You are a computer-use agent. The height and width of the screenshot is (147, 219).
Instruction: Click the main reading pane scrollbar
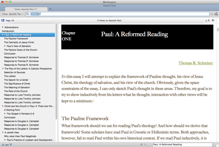218,30
